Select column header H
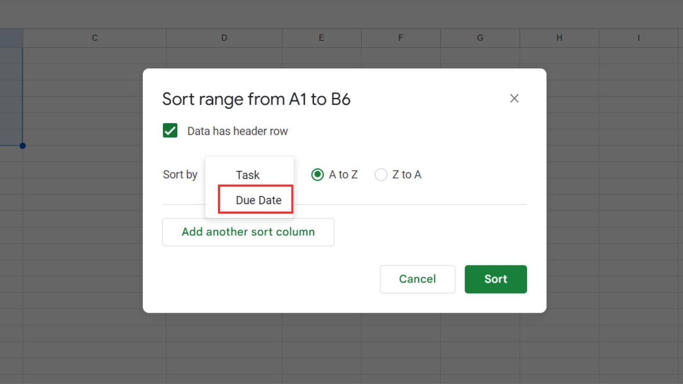This screenshot has width=683, height=384. (559, 38)
